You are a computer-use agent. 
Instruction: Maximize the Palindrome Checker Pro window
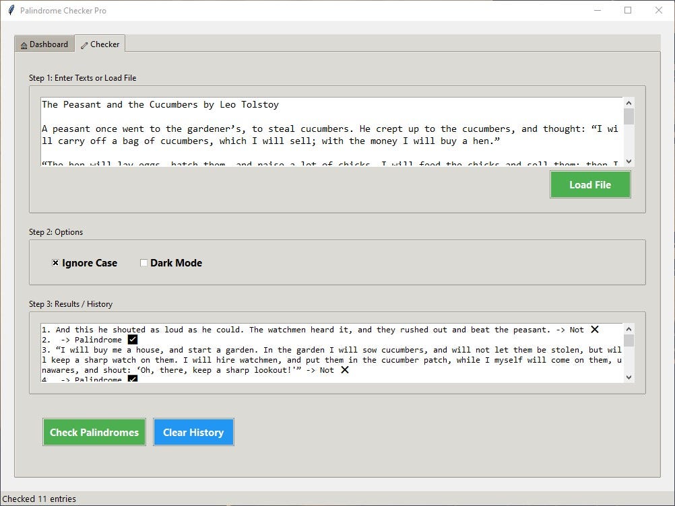click(x=628, y=10)
